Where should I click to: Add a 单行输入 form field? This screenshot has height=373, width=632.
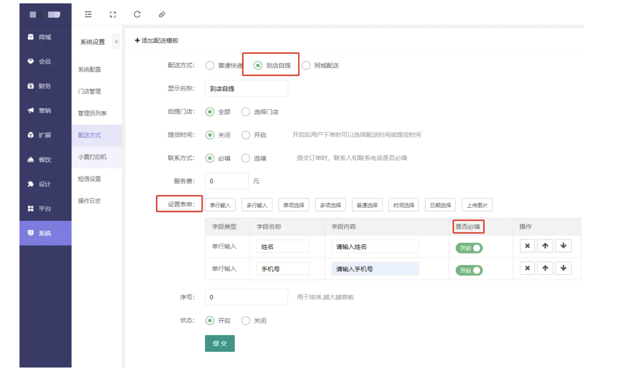coord(220,205)
